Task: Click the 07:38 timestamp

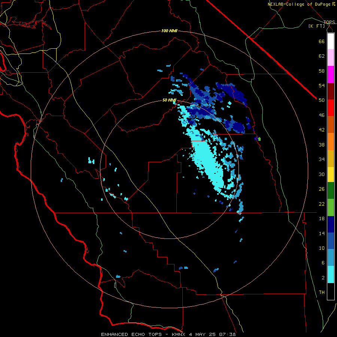Action: pyautogui.click(x=227, y=334)
